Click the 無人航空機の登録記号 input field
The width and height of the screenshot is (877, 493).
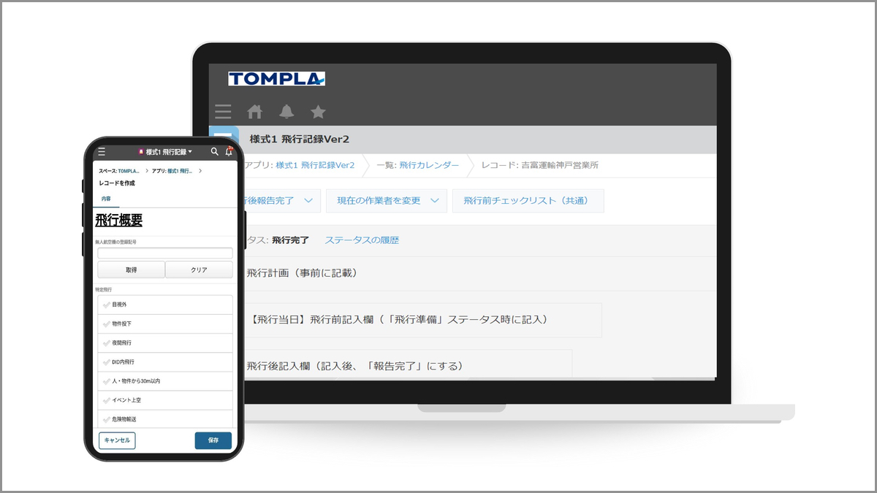164,253
